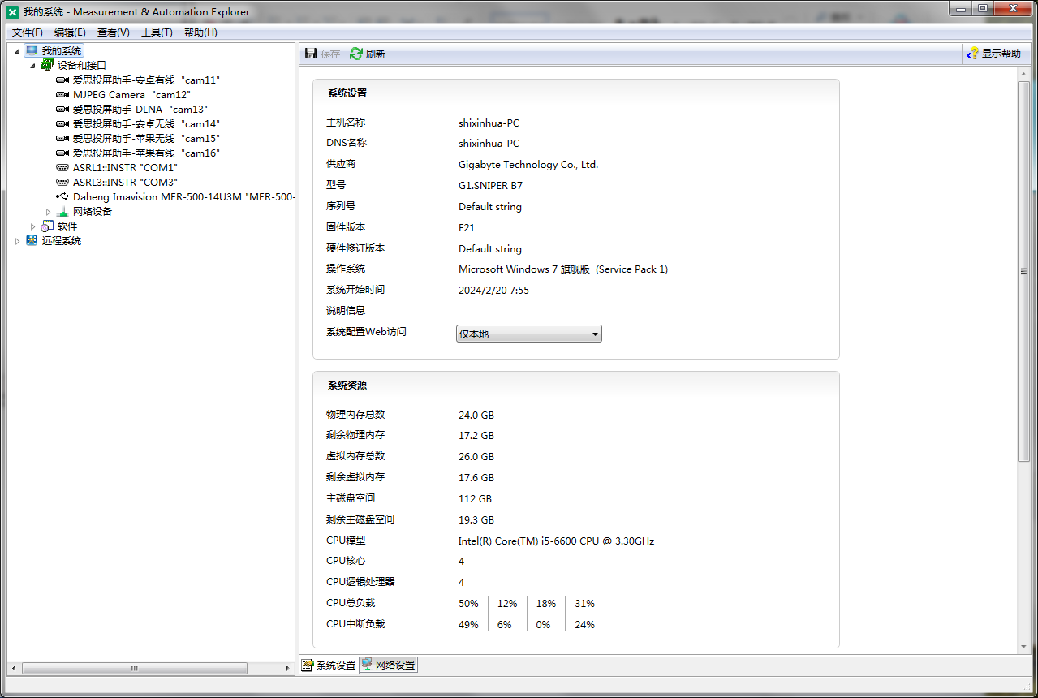This screenshot has width=1038, height=698.
Task: Expand the 远程系统 tree node
Action: coord(18,241)
